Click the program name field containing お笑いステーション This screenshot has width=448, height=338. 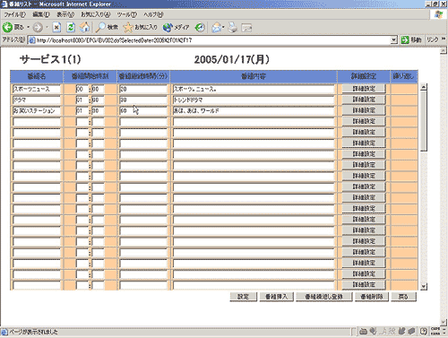[x=37, y=111]
